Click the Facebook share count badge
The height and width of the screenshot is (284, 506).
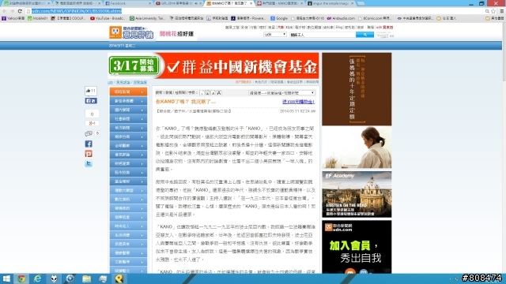pos(91,101)
